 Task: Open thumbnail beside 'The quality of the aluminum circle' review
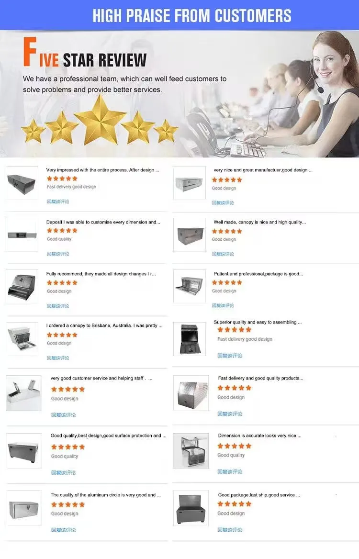pos(23,508)
